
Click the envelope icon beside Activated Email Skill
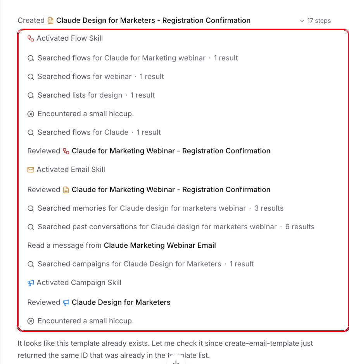pyautogui.click(x=31, y=170)
